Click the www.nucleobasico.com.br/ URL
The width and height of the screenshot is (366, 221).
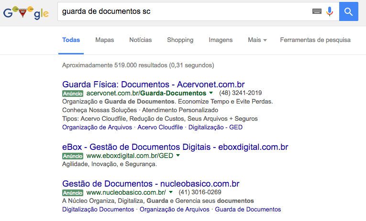click(126, 192)
